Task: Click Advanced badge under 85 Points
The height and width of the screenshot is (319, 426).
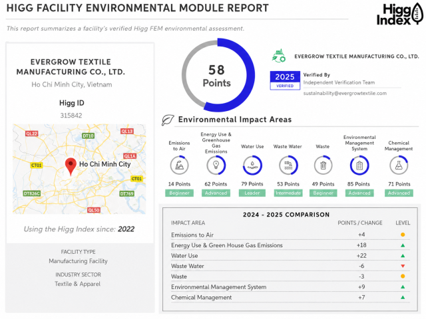Action: click(359, 193)
